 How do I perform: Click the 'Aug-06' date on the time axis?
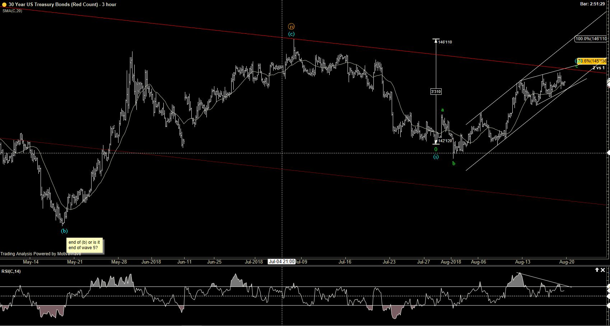[478, 262]
